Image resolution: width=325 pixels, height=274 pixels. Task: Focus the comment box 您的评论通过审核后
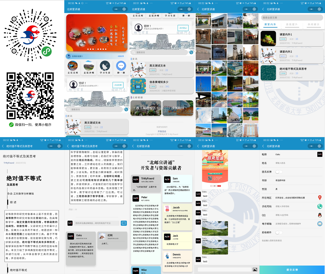coord(97,223)
